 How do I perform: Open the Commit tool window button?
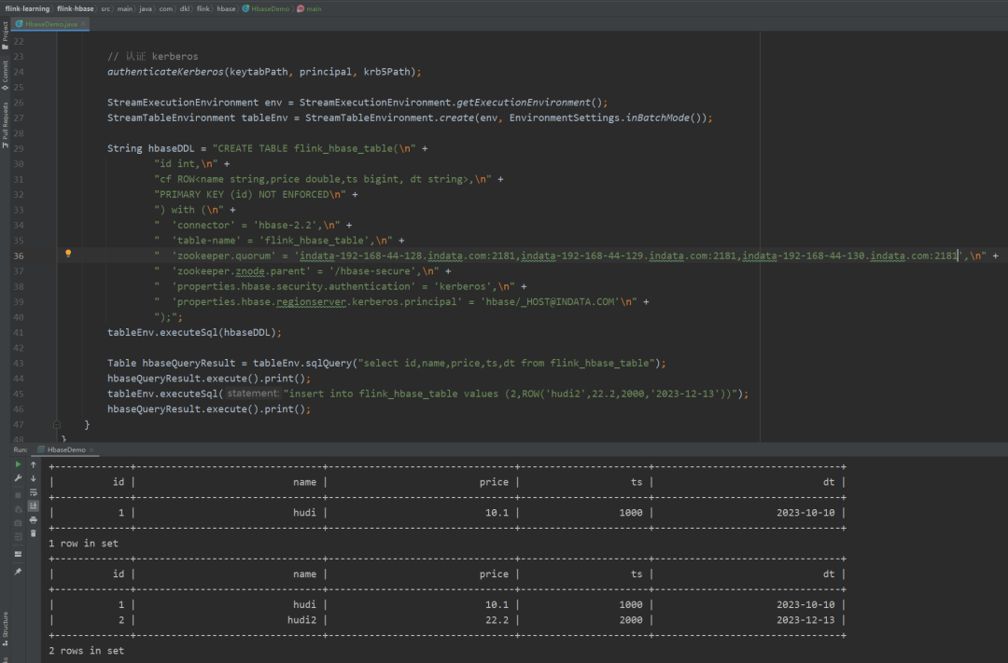5,74
